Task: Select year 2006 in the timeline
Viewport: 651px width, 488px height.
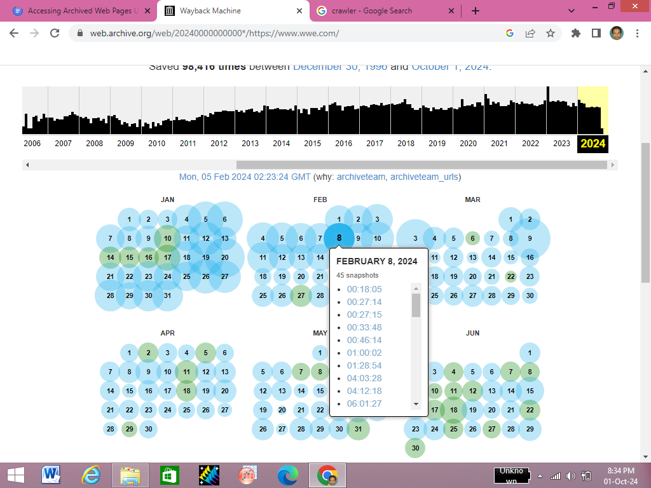Action: [x=32, y=144]
